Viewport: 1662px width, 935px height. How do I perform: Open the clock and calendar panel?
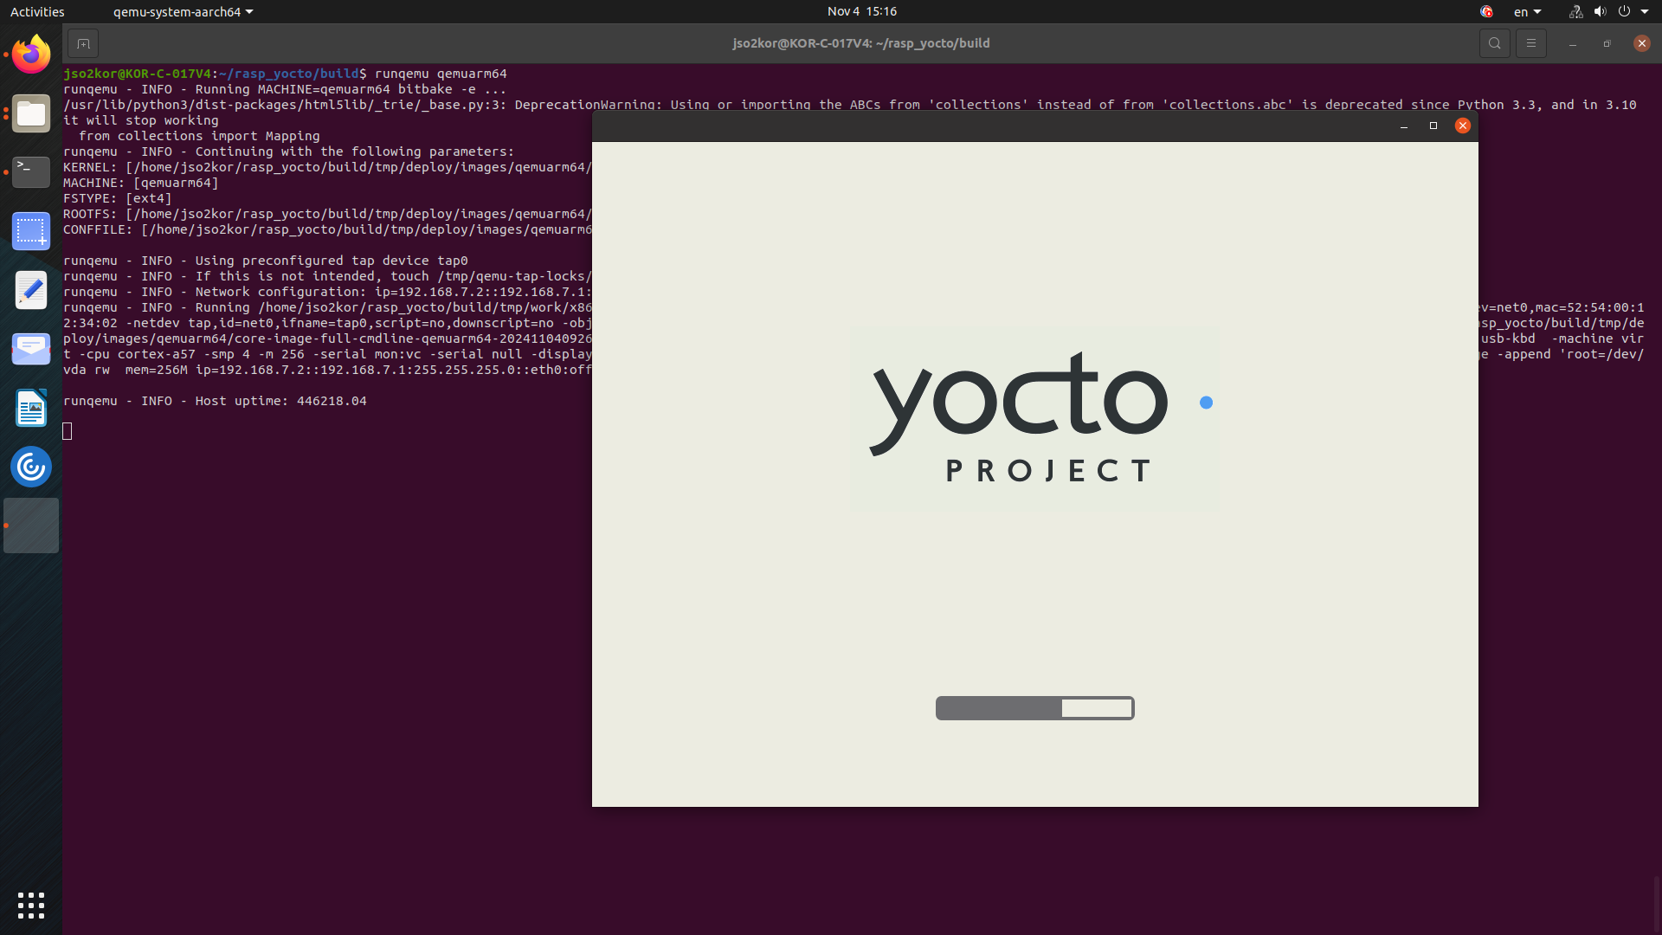coord(861,11)
